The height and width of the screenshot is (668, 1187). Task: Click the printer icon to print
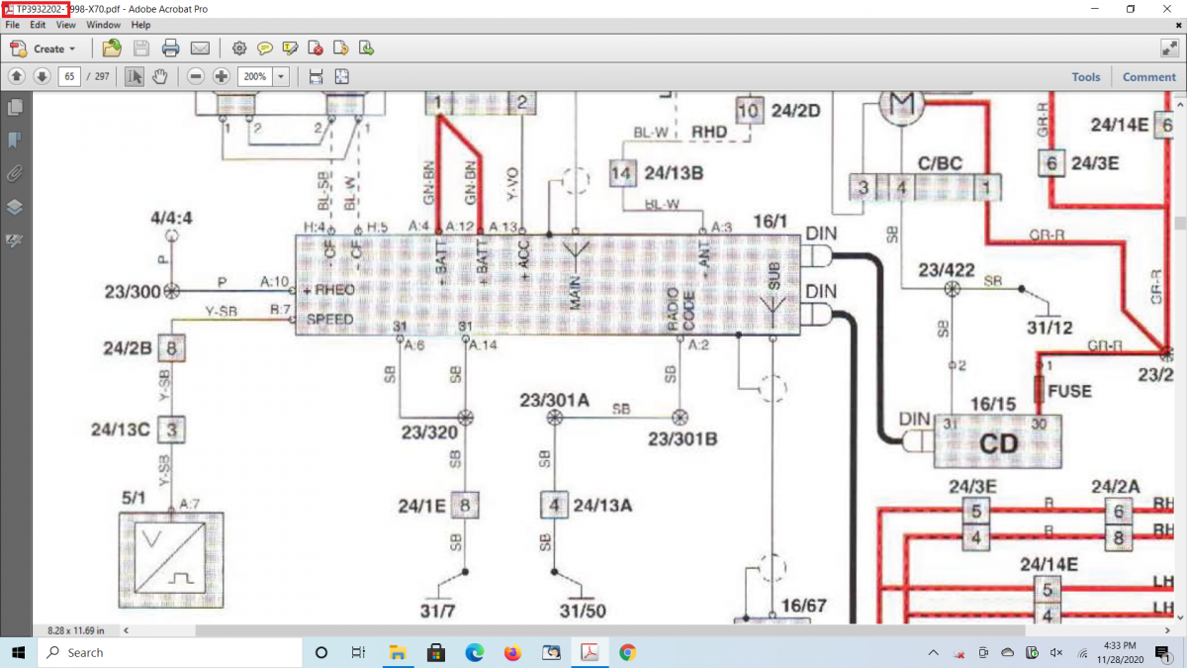(170, 48)
